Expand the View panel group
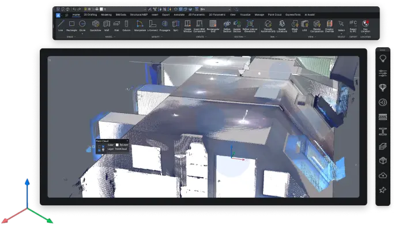This screenshot has width=395, height=226. coord(311,37)
